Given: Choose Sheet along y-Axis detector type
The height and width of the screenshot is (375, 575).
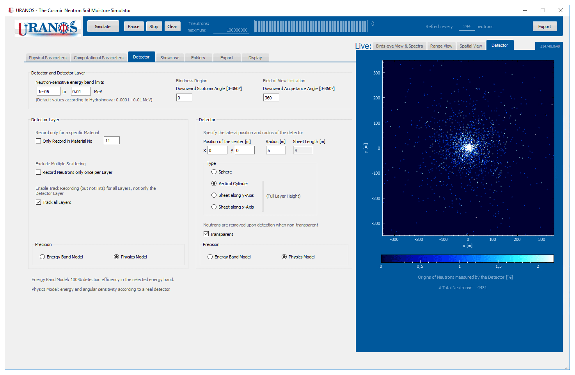Looking at the screenshot, I should coord(214,195).
